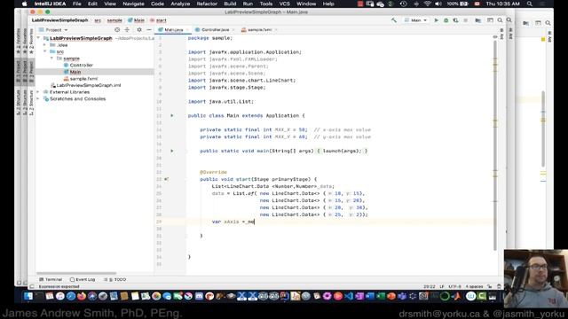The width and height of the screenshot is (568, 319).
Task: Click the Search Everywhere magnifier icon
Action: [500, 20]
